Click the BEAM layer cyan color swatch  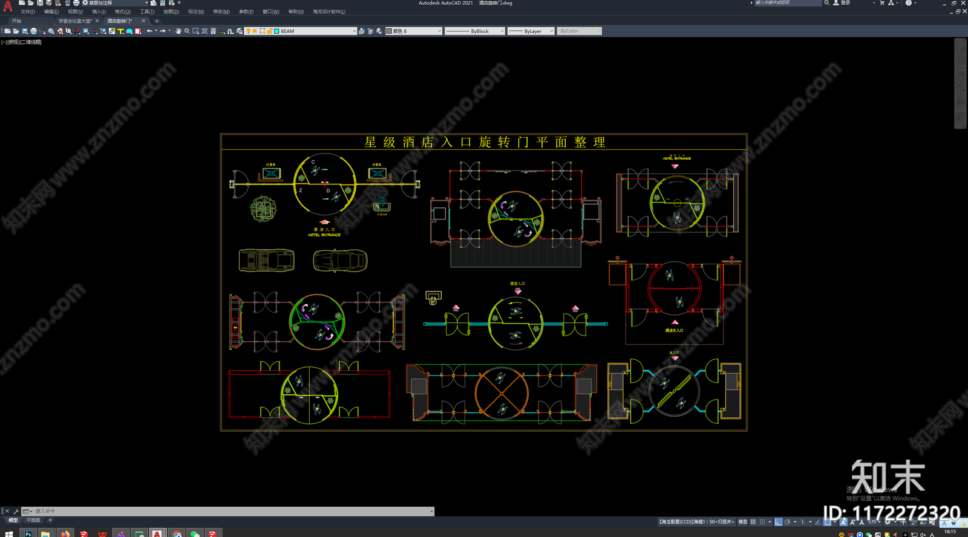click(276, 31)
